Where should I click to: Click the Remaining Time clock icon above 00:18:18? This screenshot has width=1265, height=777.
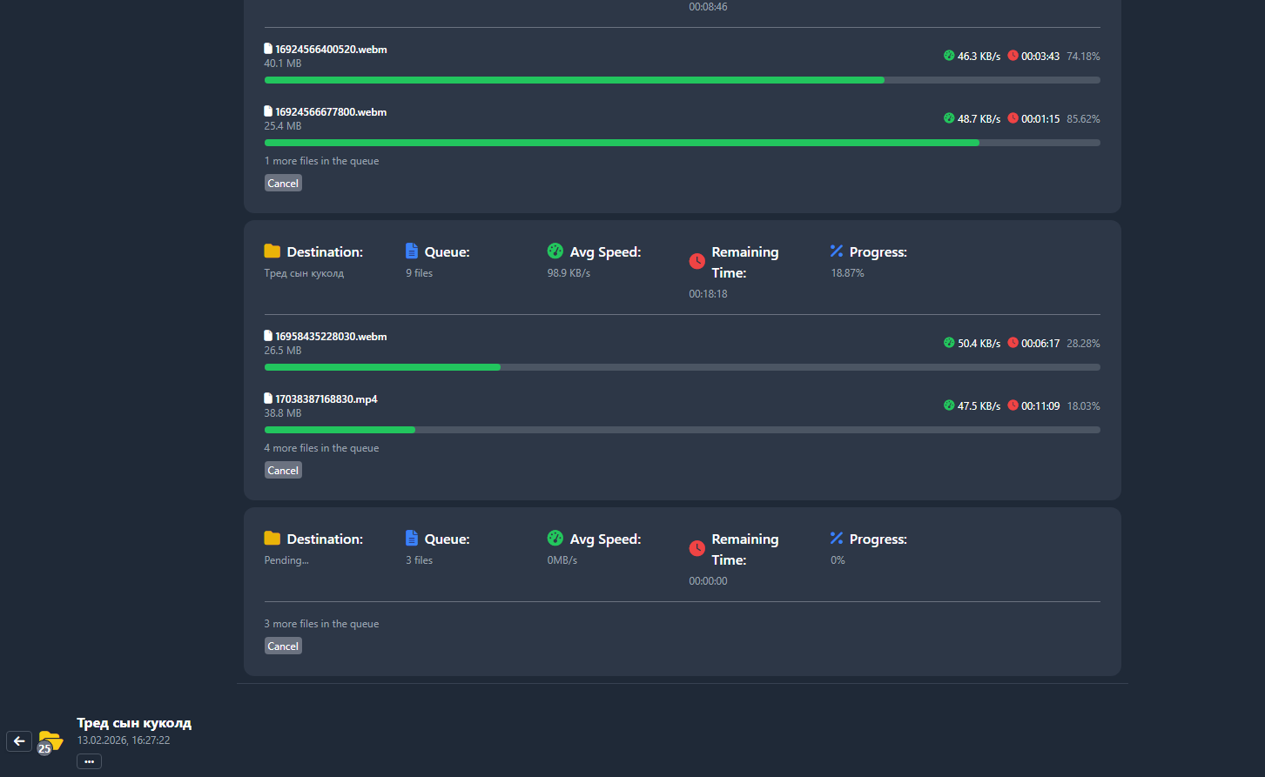pyautogui.click(x=697, y=261)
